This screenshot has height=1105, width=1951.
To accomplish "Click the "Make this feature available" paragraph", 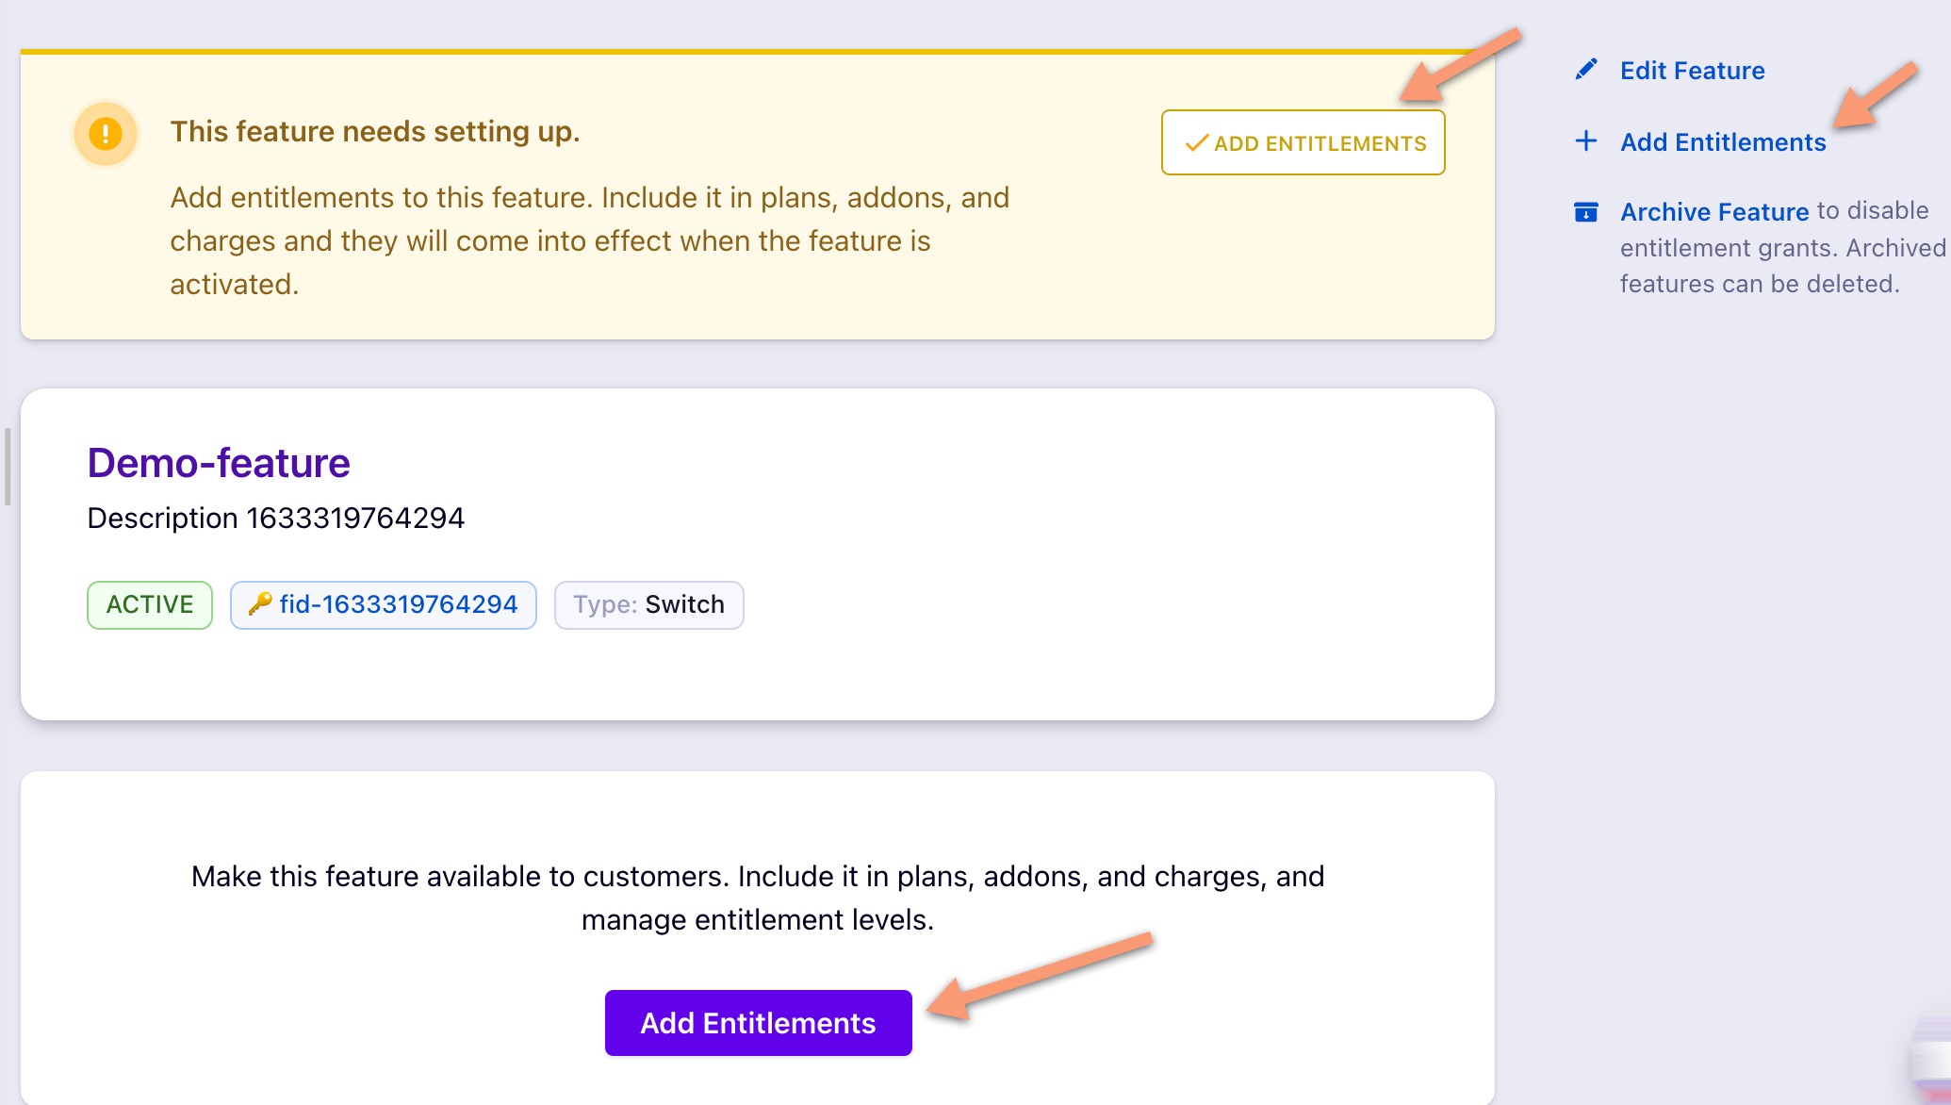I will 758,898.
